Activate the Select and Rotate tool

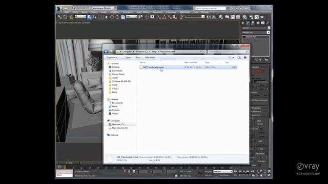pyautogui.click(x=117, y=17)
